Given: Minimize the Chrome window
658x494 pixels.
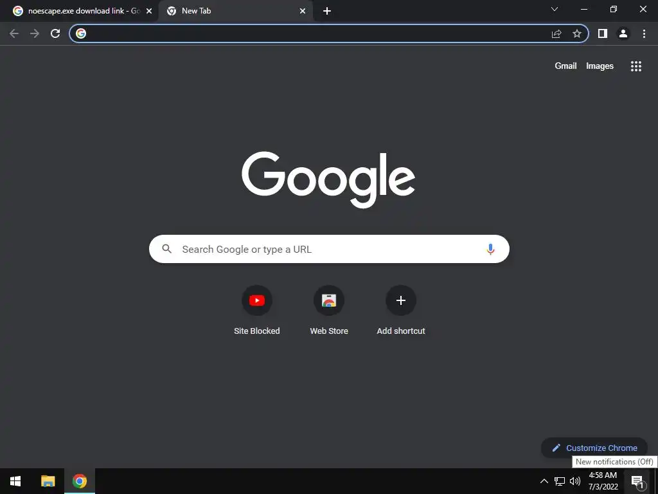Looking at the screenshot, I should 584,9.
